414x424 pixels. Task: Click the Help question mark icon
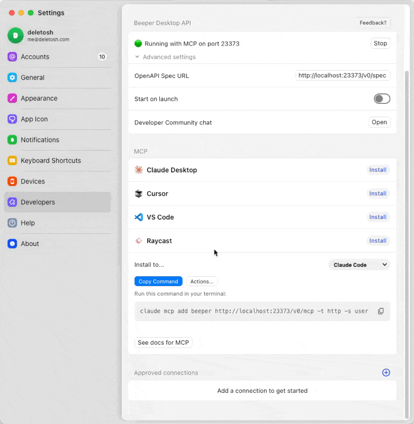[x=12, y=223]
